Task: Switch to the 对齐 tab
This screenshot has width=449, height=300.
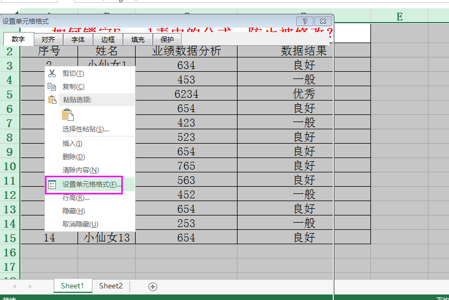Action: coord(48,39)
